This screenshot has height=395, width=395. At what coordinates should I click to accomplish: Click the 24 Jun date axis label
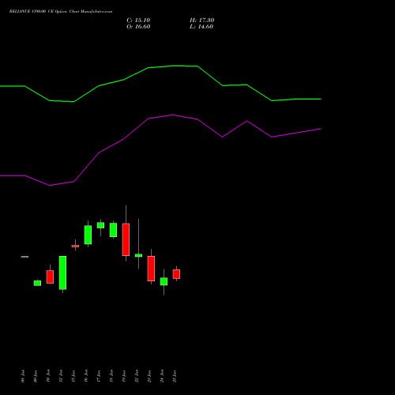162,376
